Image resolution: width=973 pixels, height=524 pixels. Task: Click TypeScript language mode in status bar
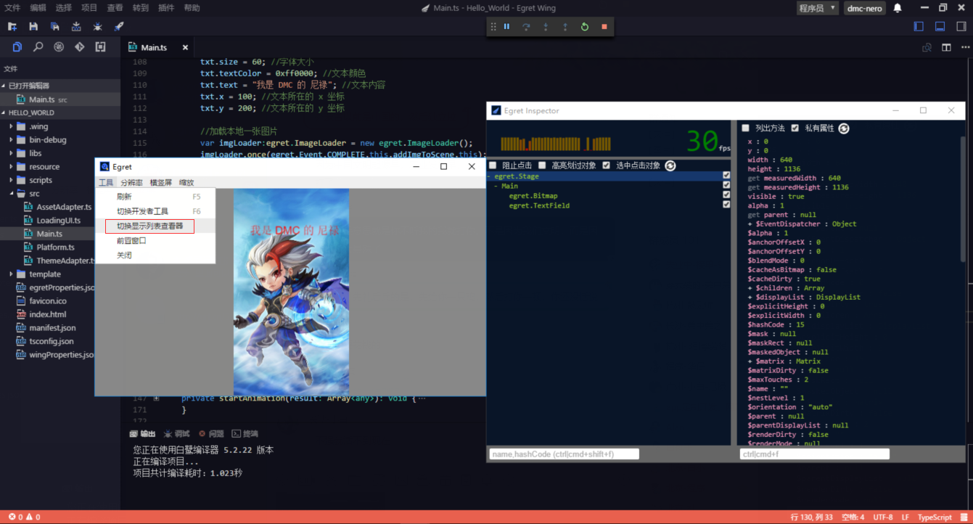coord(935,517)
